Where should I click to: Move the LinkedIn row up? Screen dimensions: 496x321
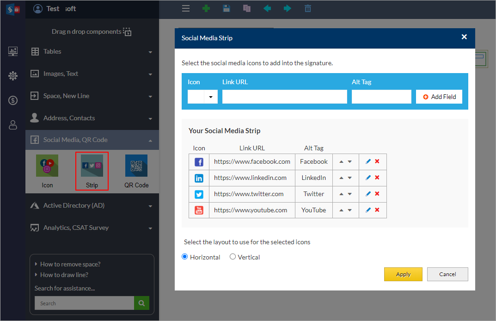pyautogui.click(x=341, y=178)
